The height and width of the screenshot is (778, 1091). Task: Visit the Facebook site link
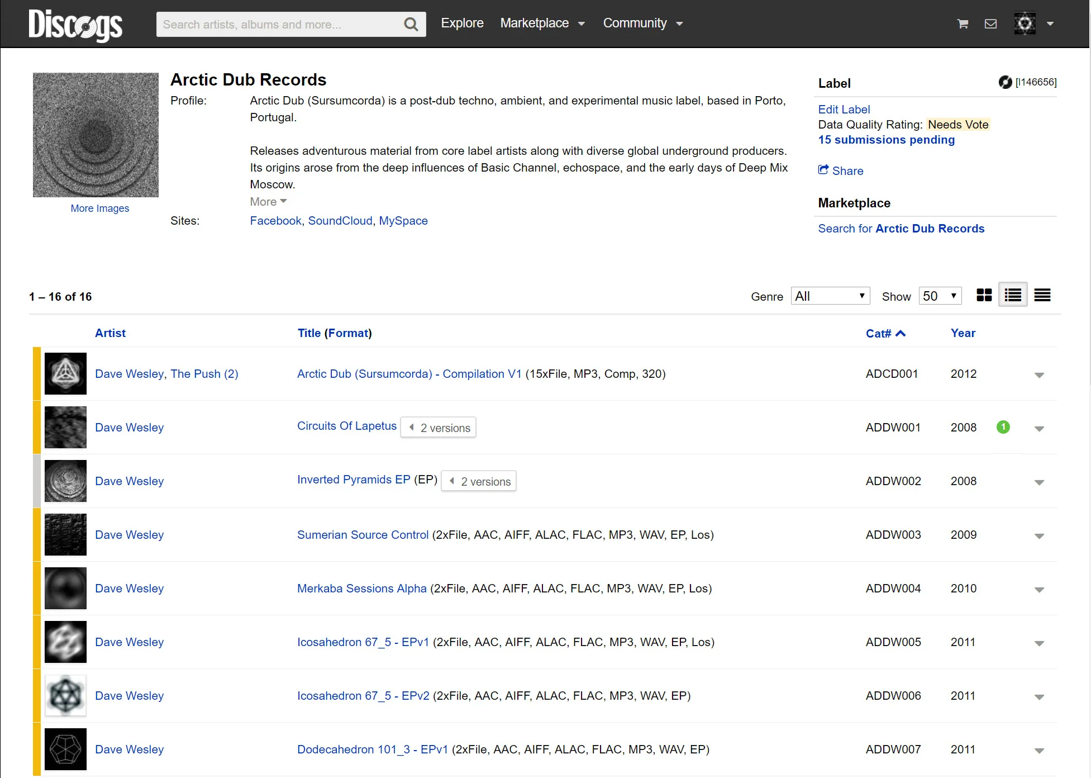pyautogui.click(x=275, y=221)
